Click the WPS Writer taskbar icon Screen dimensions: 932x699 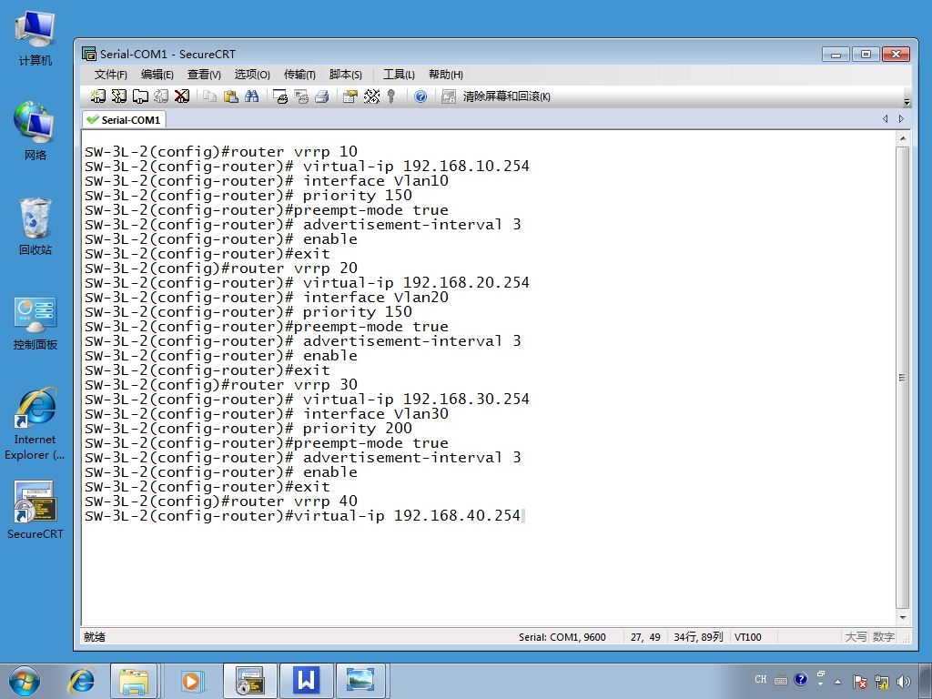click(306, 681)
